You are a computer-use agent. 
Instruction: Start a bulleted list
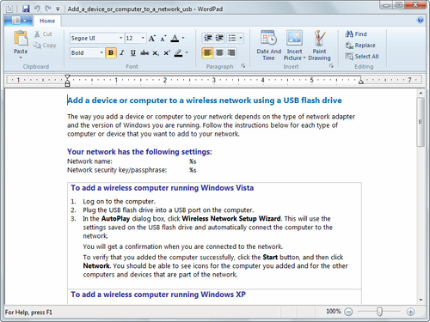(232, 38)
